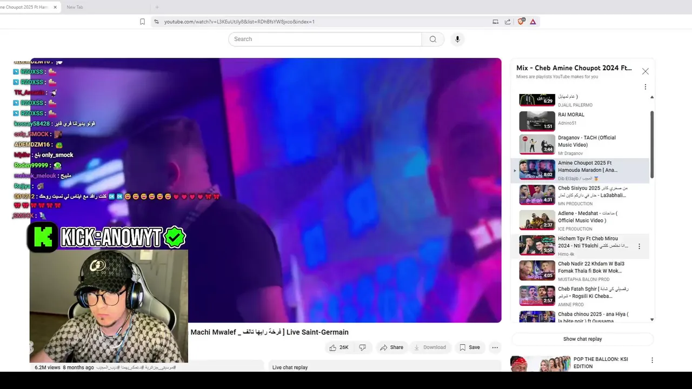Open more actions three-dot menu under video
The image size is (692, 389).
495,347
